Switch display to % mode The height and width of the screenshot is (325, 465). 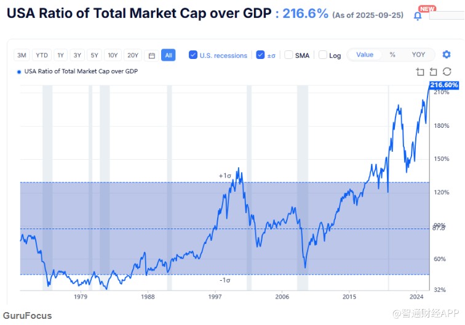pyautogui.click(x=392, y=55)
